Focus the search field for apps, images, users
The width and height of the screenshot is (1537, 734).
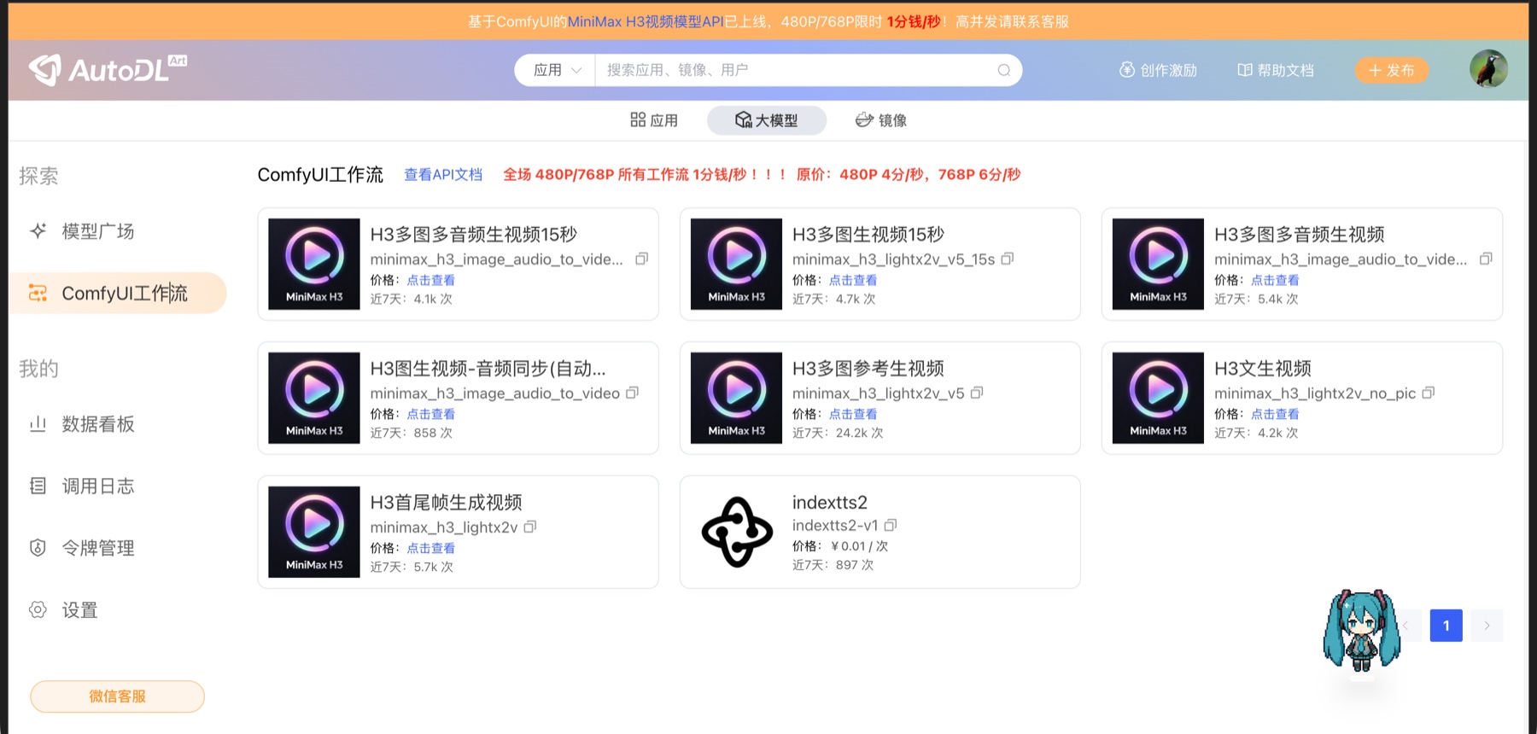(794, 70)
